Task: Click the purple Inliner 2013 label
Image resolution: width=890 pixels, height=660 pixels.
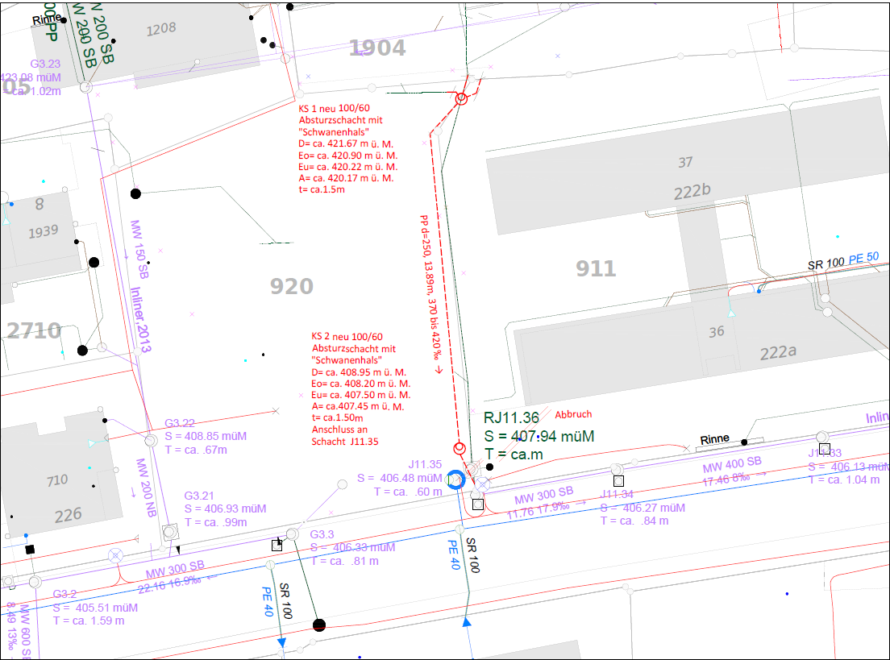Action: click(x=139, y=314)
